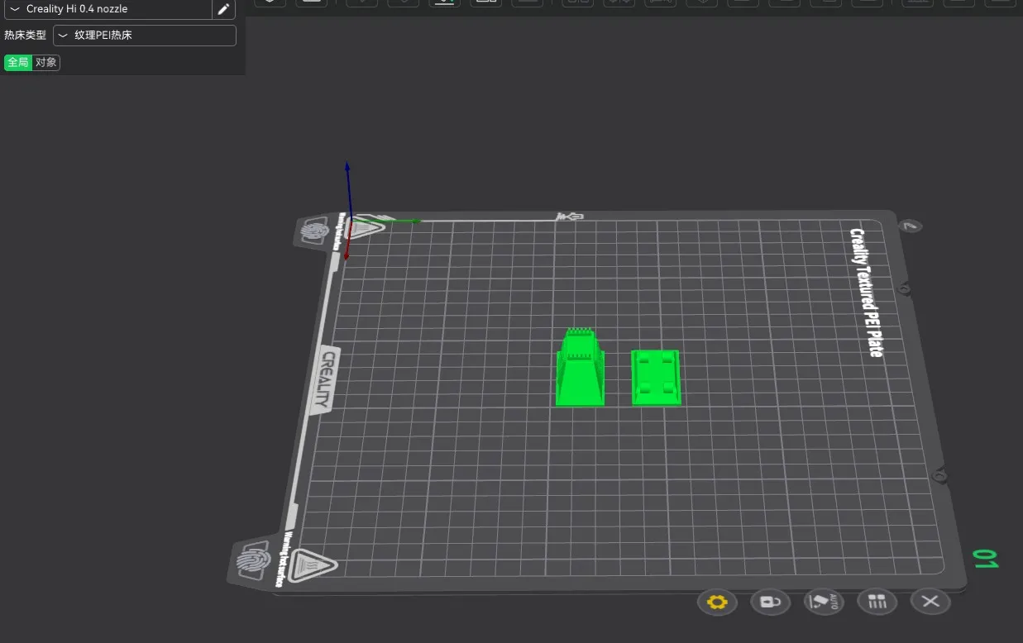
Task: Click the green 01 plate number label
Action: tap(985, 559)
